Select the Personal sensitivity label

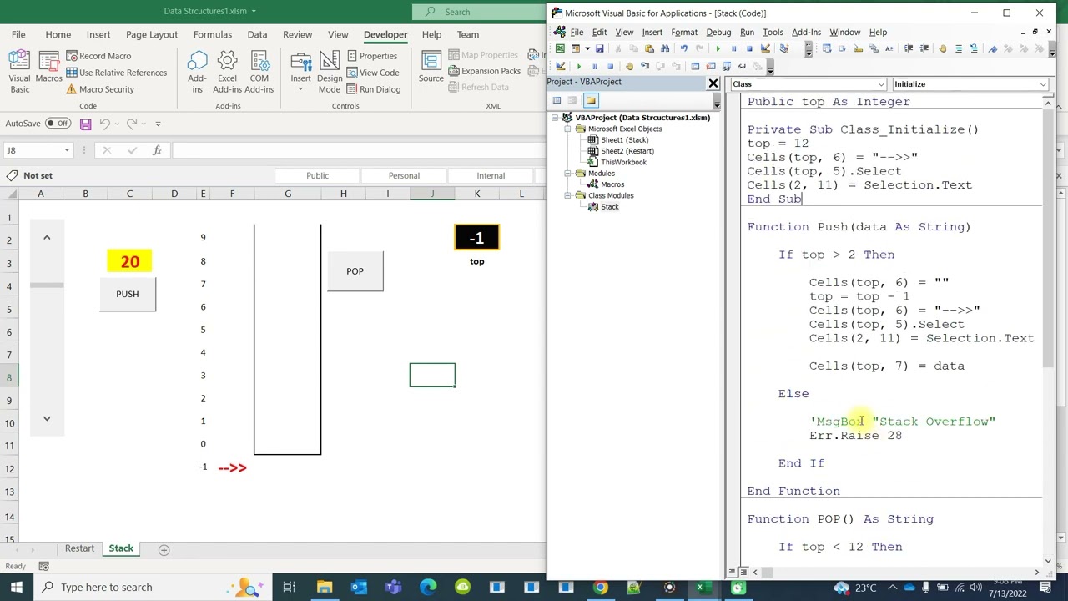click(x=404, y=175)
